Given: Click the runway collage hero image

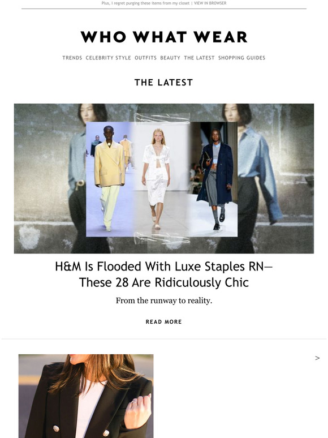Looking at the screenshot, I should (x=164, y=178).
